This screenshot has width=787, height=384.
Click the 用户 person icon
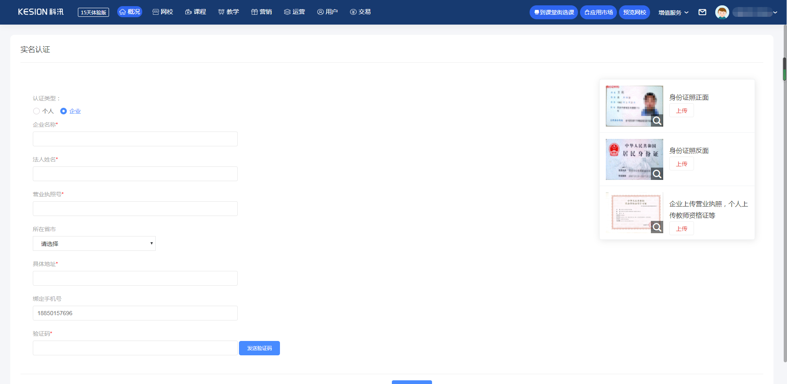321,12
